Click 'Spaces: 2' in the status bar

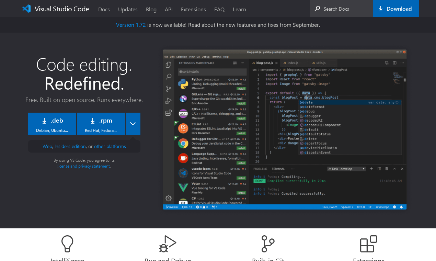[347, 207]
